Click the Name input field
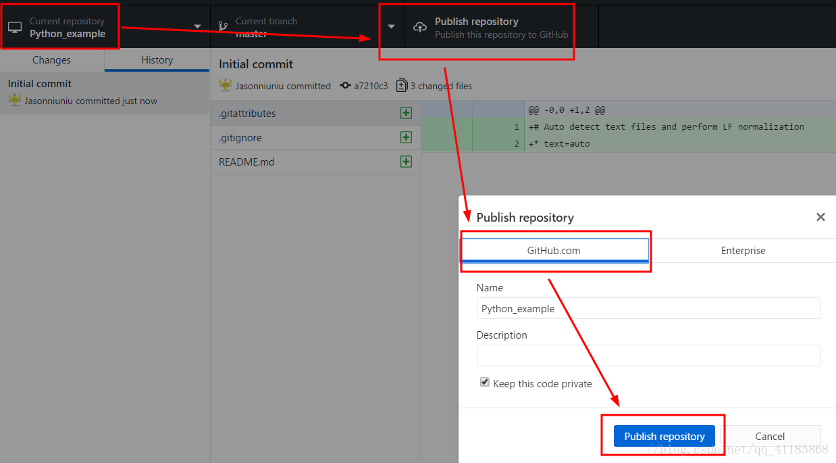Image resolution: width=836 pixels, height=463 pixels. [x=648, y=308]
